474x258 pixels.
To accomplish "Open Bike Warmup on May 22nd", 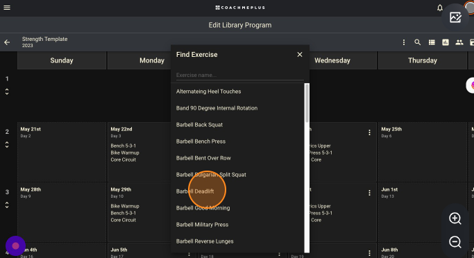I will tap(125, 153).
